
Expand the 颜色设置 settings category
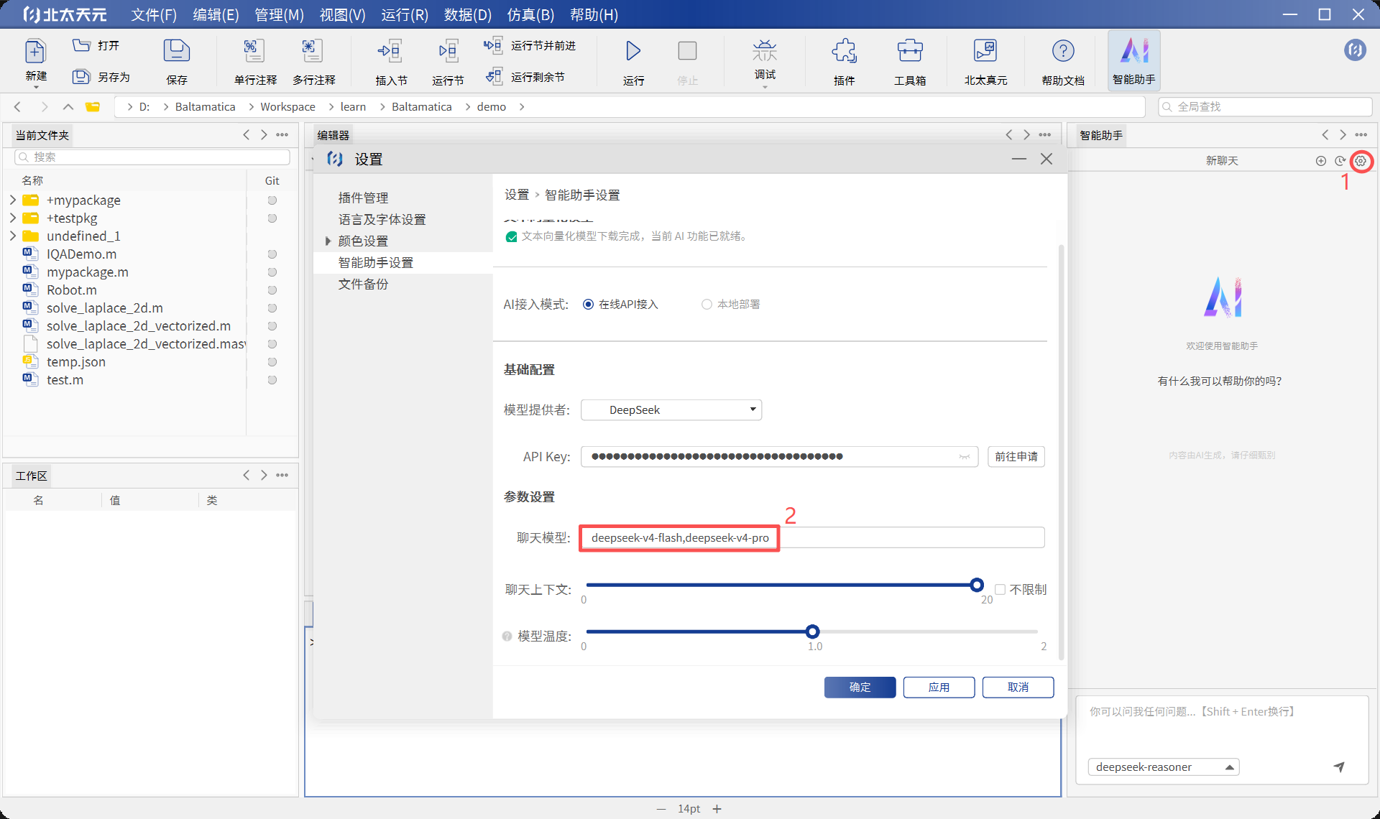(328, 241)
